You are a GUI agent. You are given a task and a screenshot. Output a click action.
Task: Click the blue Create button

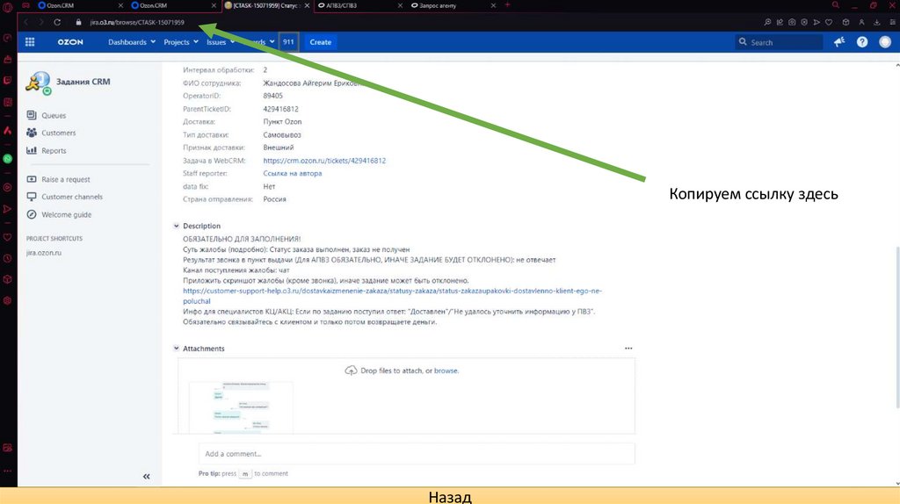point(320,42)
